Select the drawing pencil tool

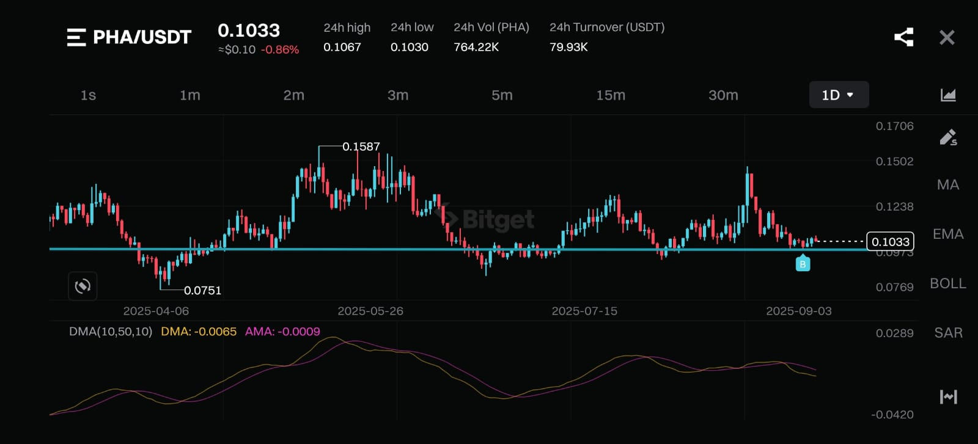pos(947,137)
